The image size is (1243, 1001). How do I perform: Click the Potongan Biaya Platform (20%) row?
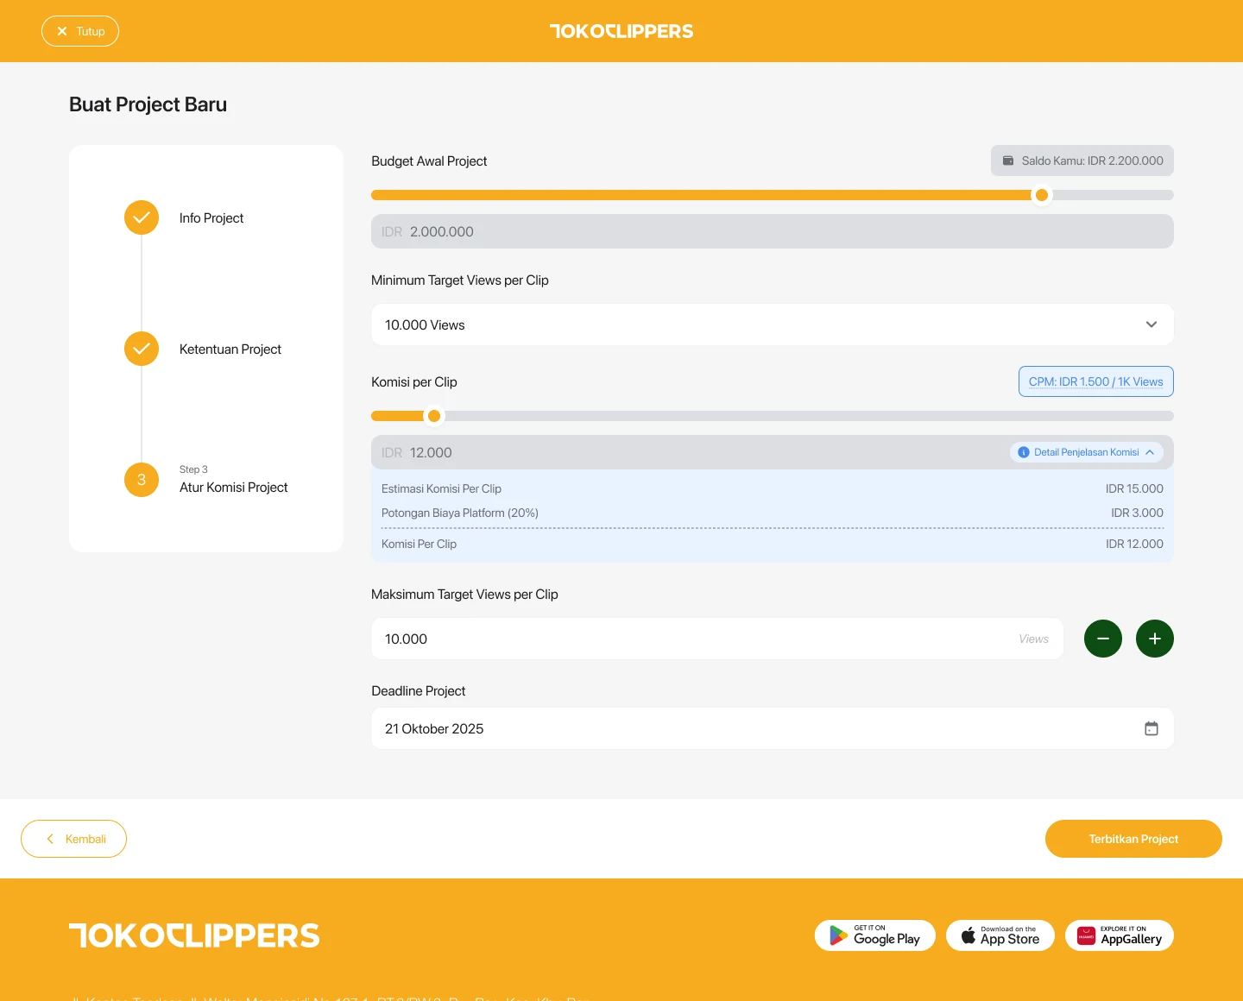pos(773,513)
